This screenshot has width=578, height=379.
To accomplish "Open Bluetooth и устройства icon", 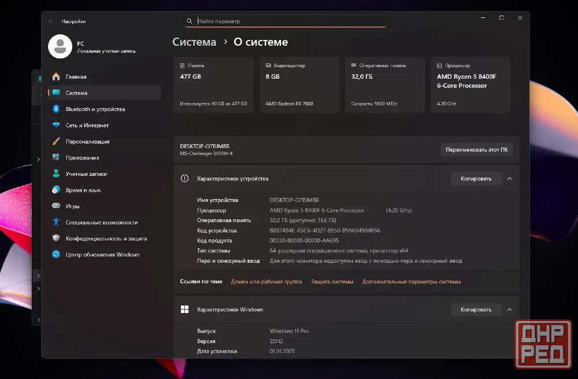I will (x=56, y=109).
